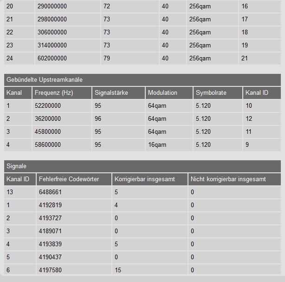This screenshot has width=285, height=282.
Task: Select the codeword count 4197580
Action: (x=52, y=270)
